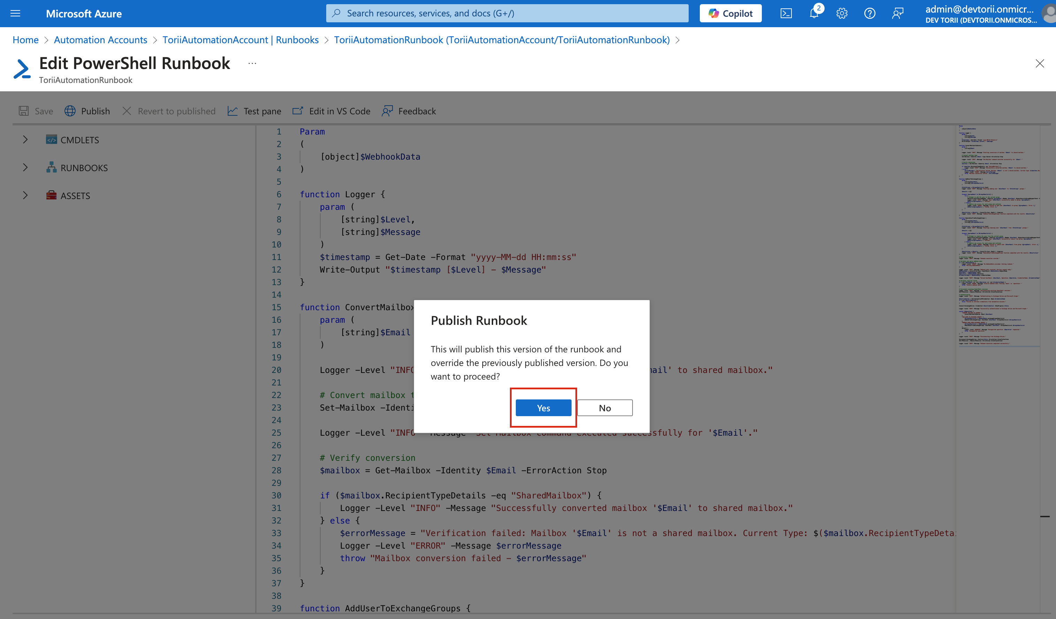
Task: Click '# Verify conversion' comment line
Action: 367,458
